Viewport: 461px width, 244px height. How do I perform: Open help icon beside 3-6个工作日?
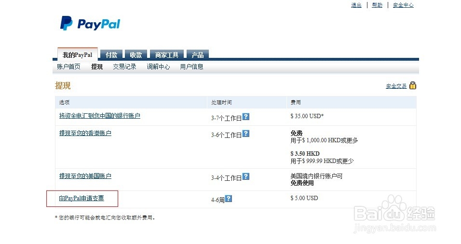(246, 134)
